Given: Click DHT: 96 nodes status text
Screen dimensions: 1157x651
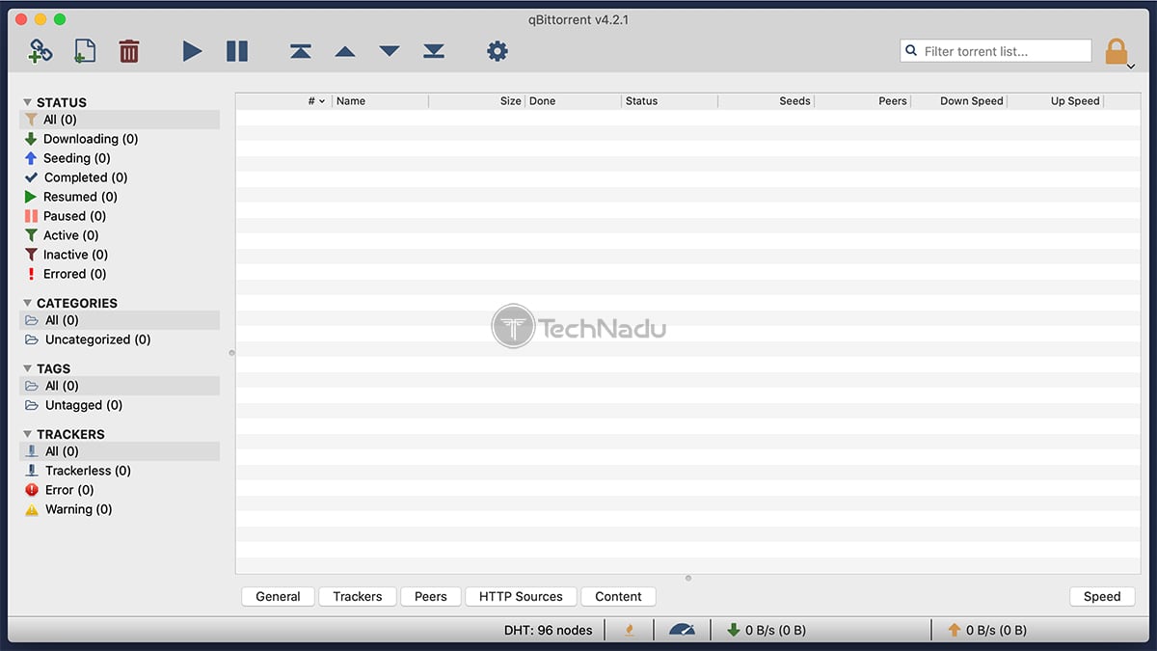Looking at the screenshot, I should 549,630.
